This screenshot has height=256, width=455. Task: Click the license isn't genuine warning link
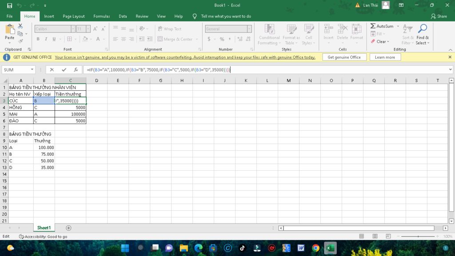point(185,57)
